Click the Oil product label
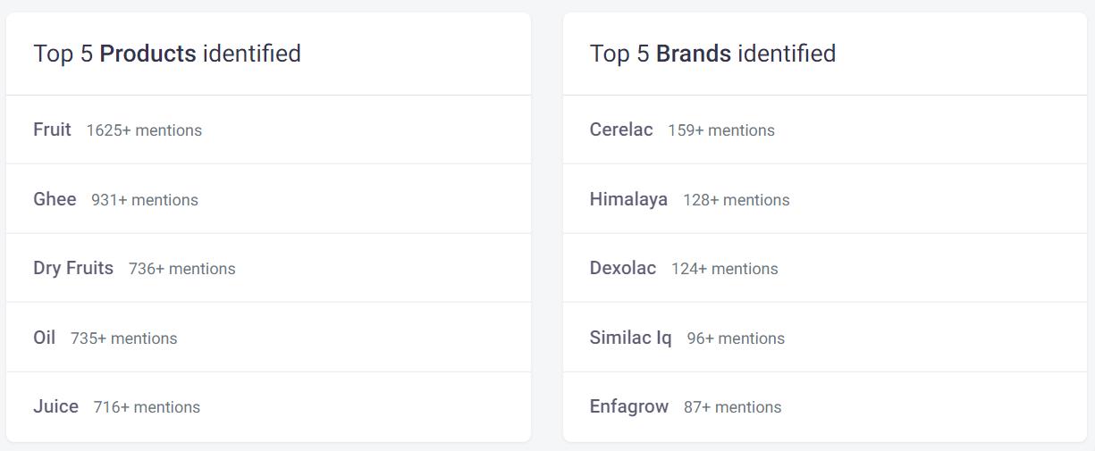Image resolution: width=1095 pixels, height=451 pixels. [44, 338]
